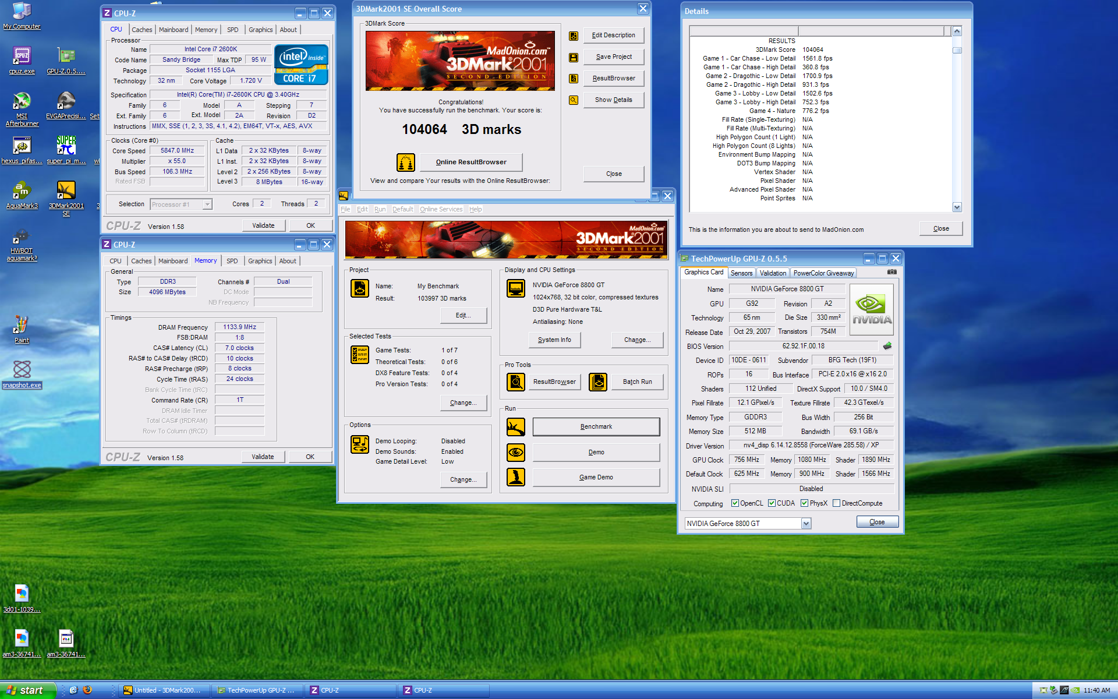Switch to TechPowerUp GPU-Z taskbar button

pos(258,690)
